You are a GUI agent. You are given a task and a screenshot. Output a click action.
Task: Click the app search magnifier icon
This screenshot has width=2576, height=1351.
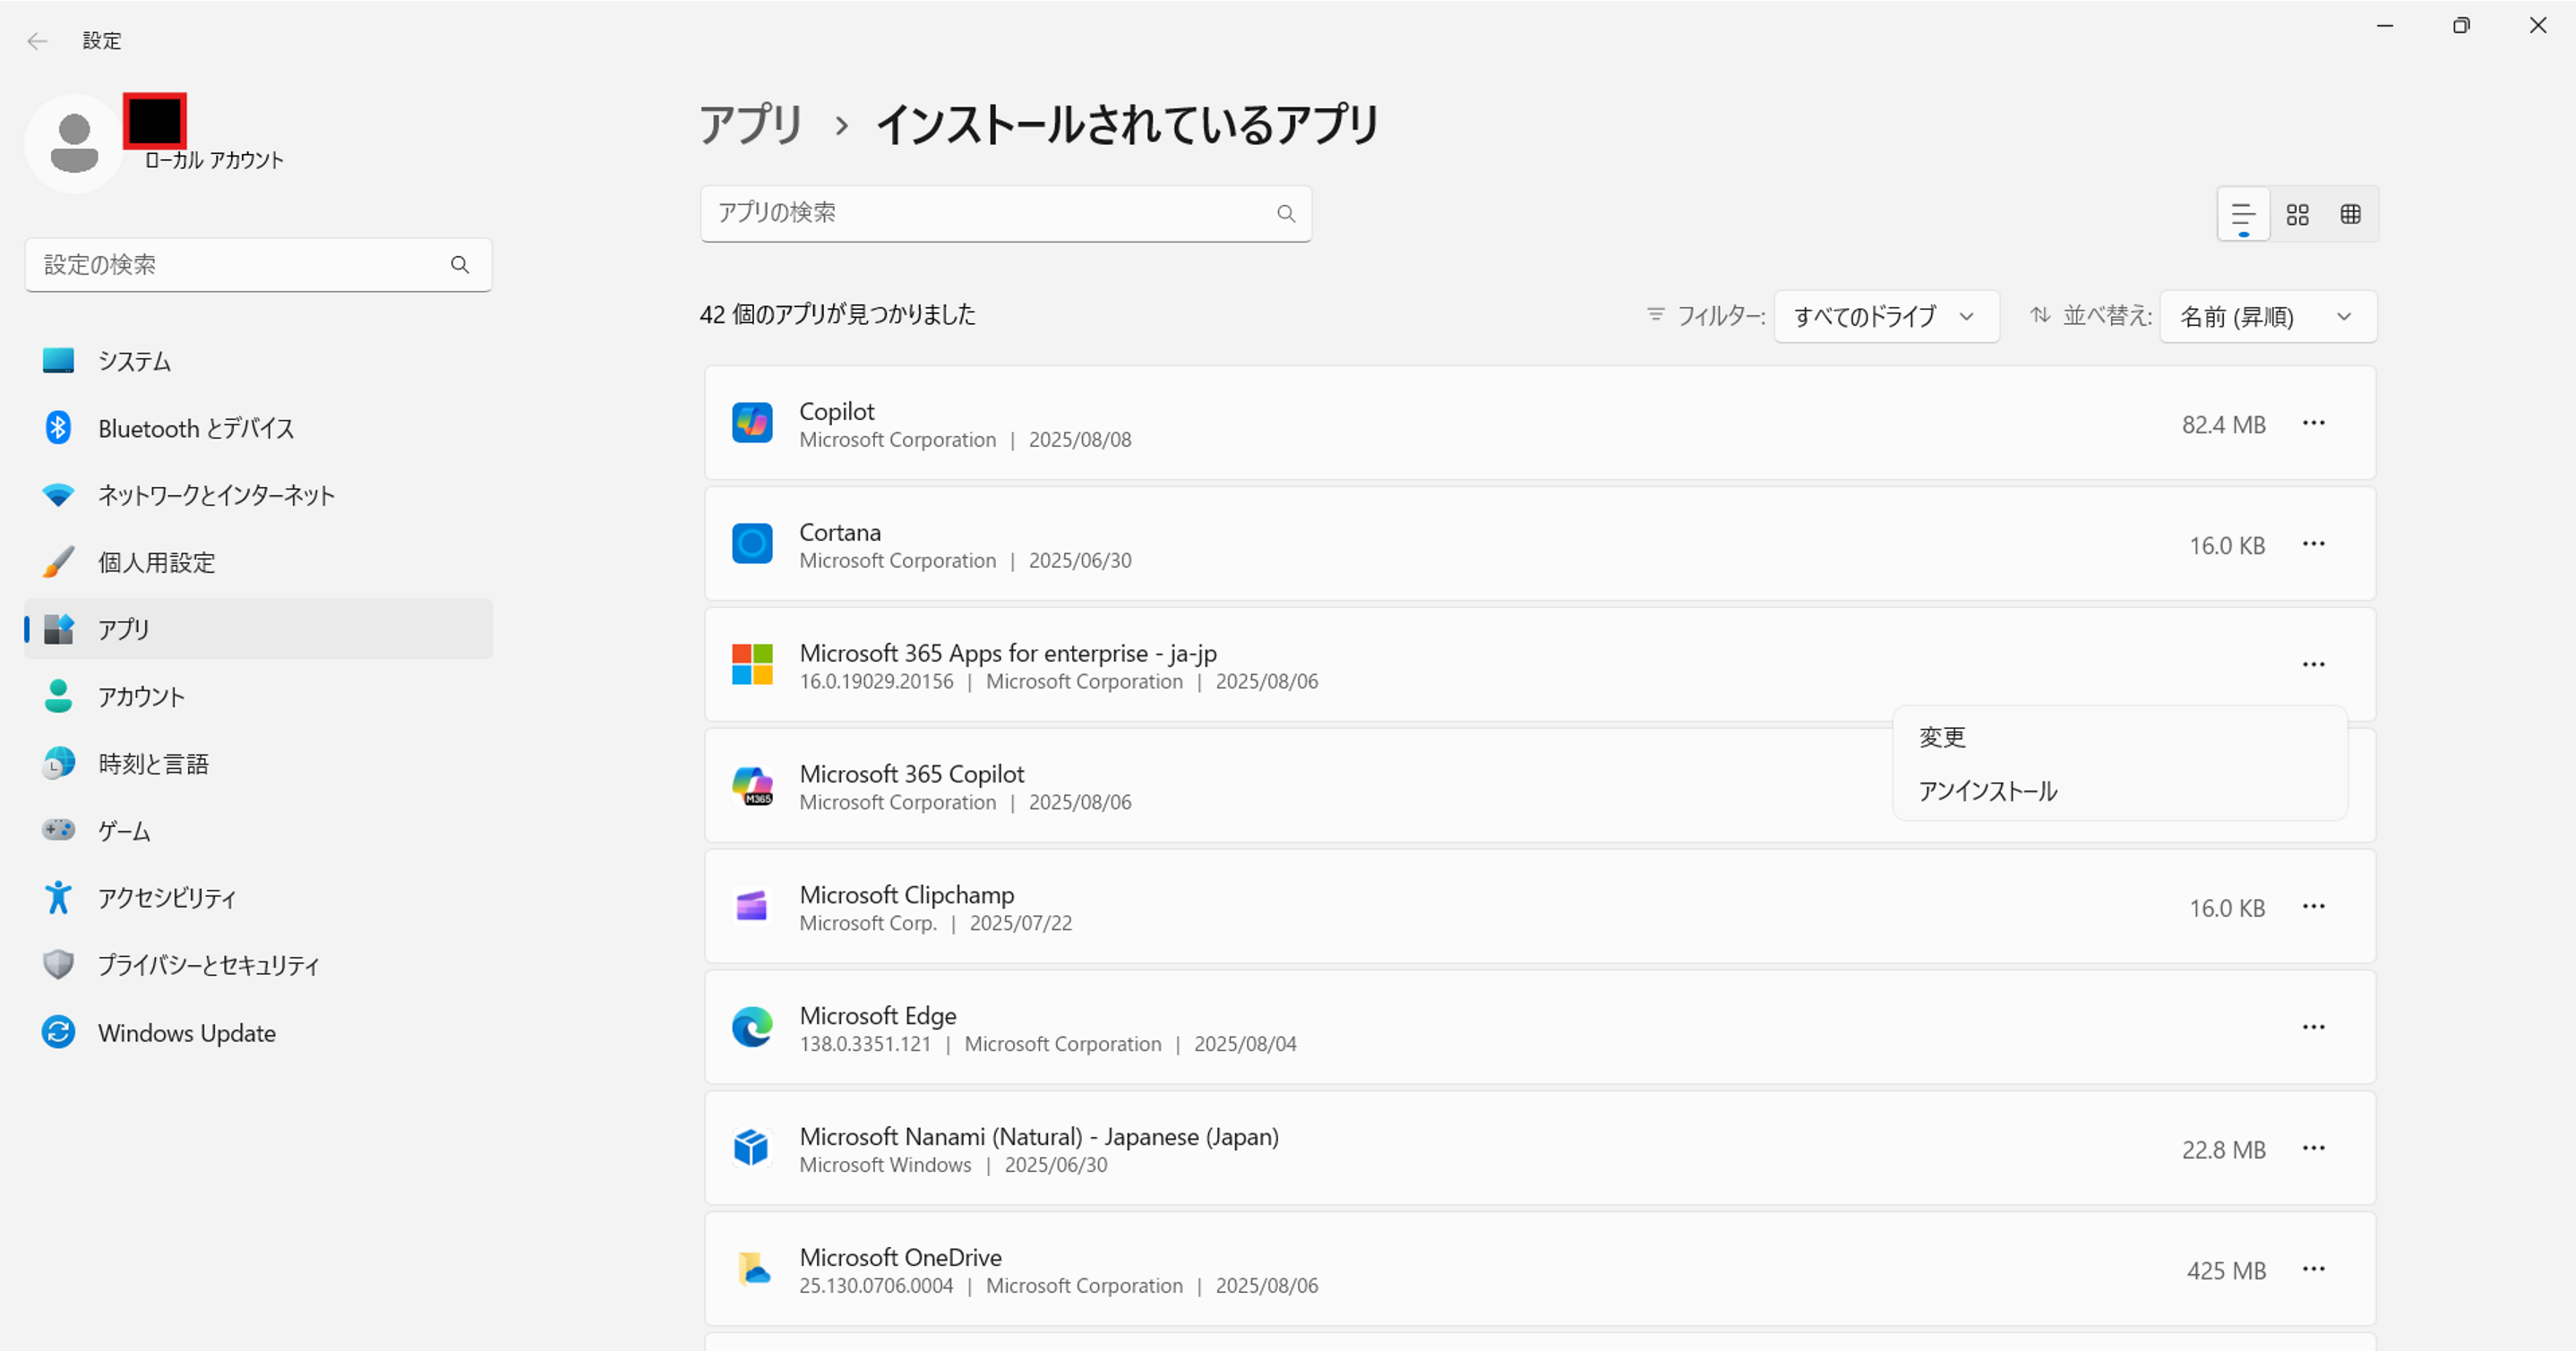click(x=1286, y=214)
